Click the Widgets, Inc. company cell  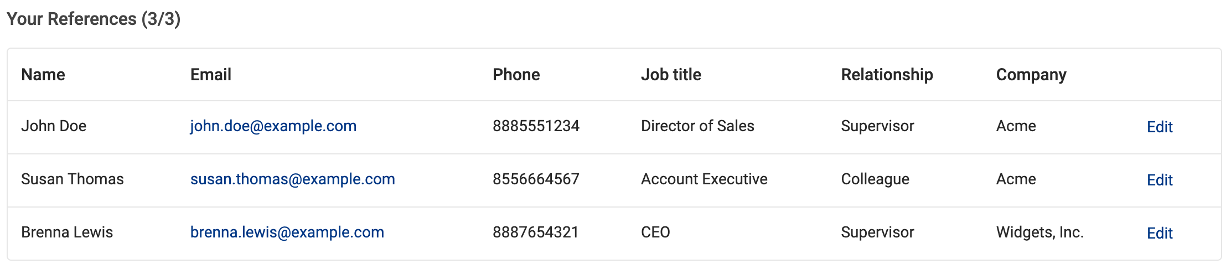[1040, 232]
